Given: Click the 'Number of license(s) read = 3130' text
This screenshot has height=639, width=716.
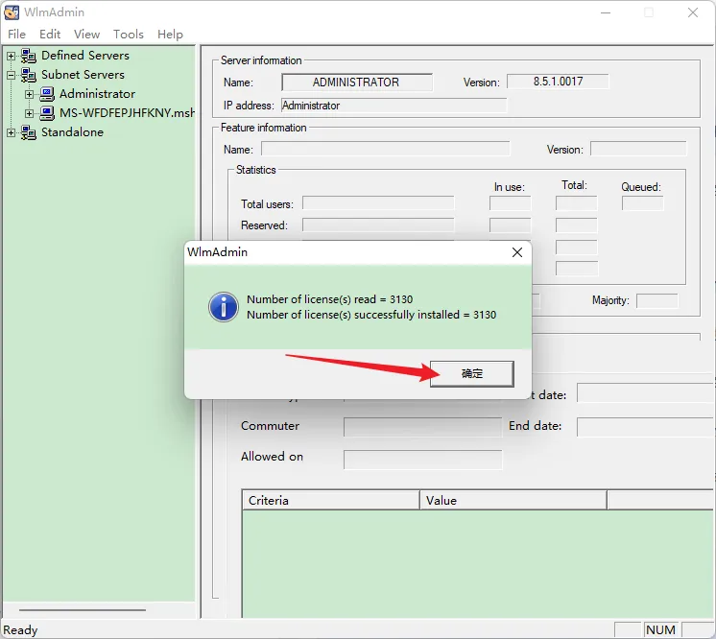Looking at the screenshot, I should pyautogui.click(x=330, y=299).
